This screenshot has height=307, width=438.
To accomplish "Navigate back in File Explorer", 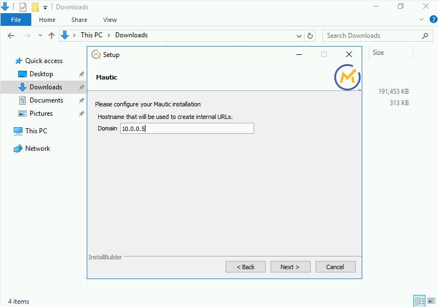I will tap(11, 36).
